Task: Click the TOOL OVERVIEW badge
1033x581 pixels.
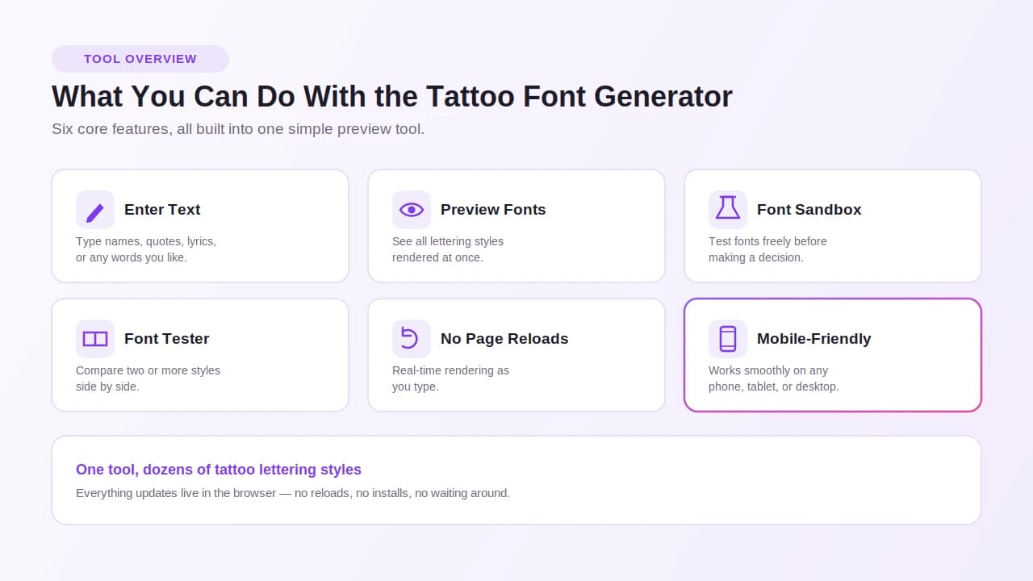Action: pyautogui.click(x=140, y=59)
